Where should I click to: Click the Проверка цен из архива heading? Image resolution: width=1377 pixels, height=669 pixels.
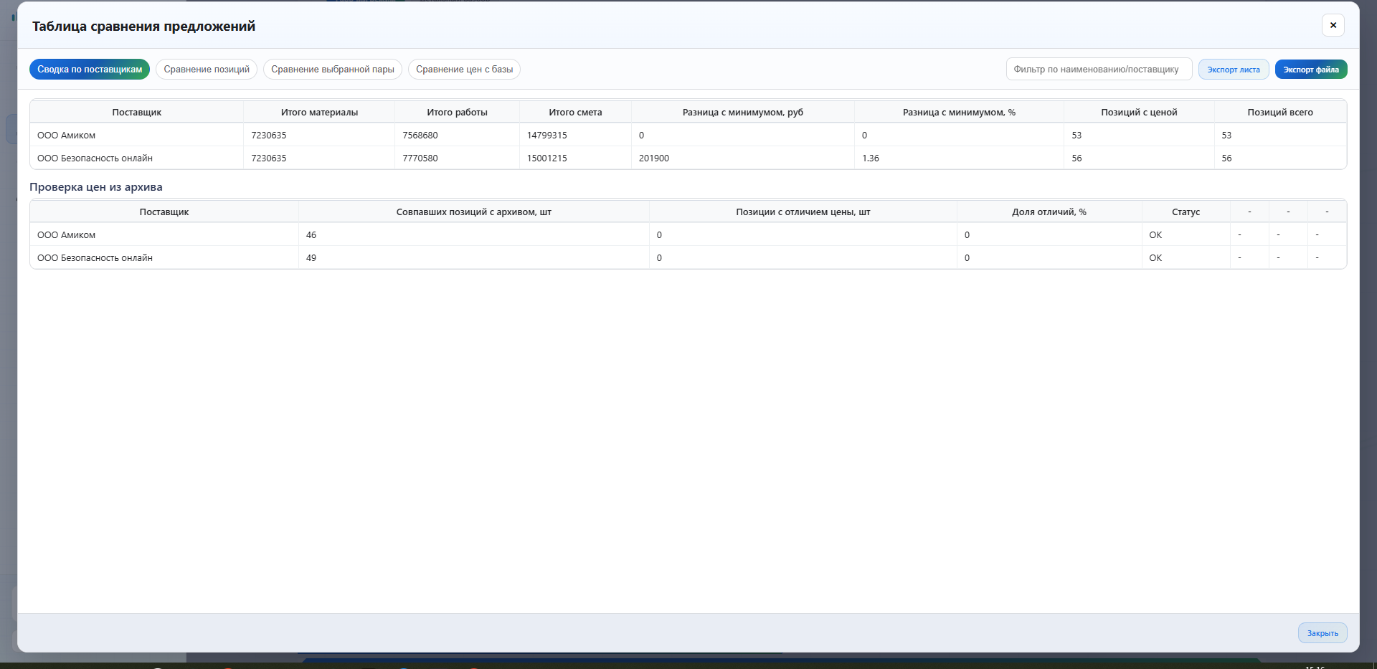click(96, 187)
